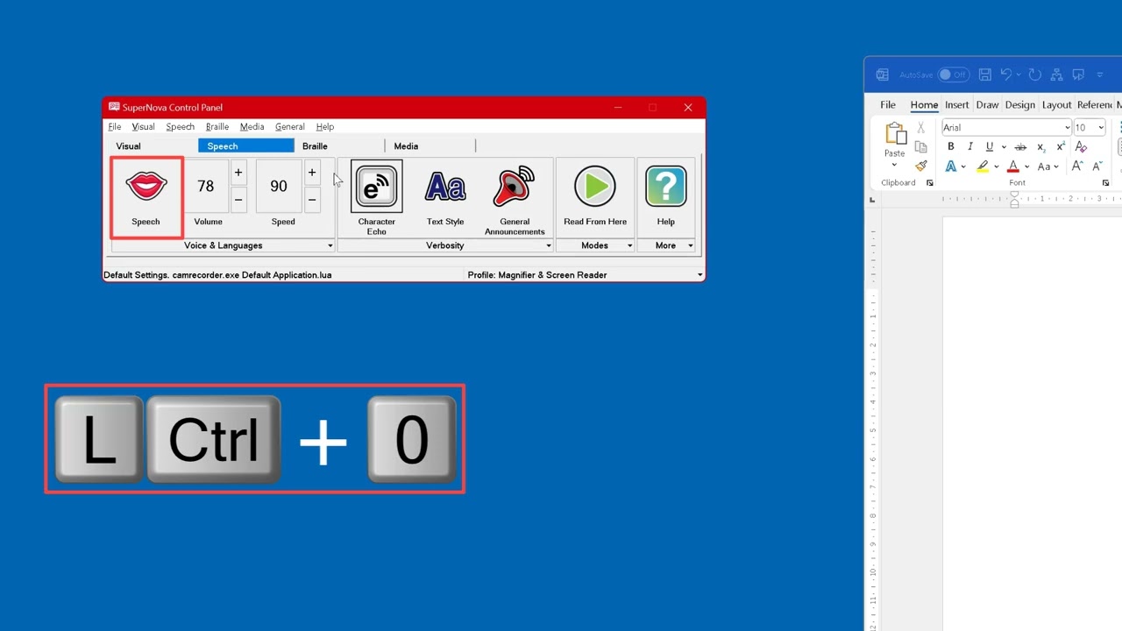Open the font size 10 dropdown
Screen dimensions: 1122x631
[x=1101, y=128]
